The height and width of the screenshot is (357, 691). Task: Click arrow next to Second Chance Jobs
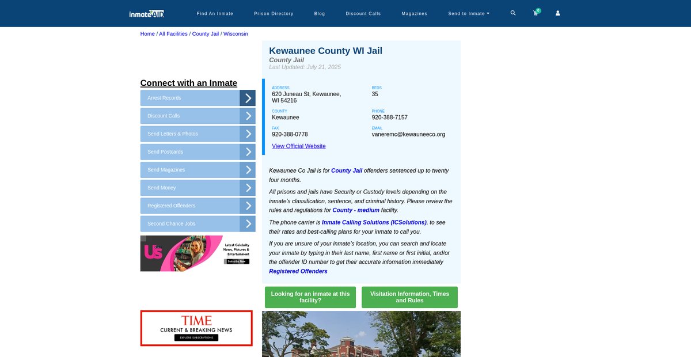(x=248, y=223)
